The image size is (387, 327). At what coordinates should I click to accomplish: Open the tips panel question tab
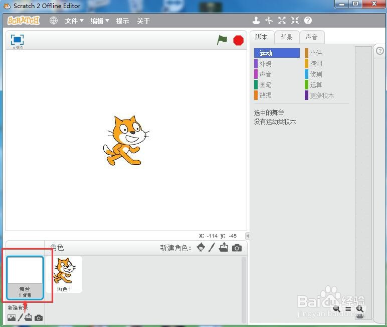(x=380, y=51)
